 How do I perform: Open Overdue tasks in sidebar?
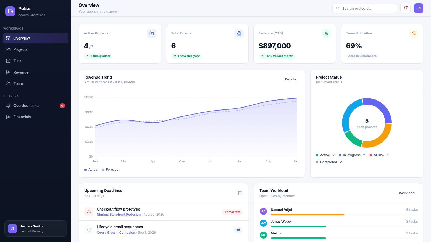(36, 106)
